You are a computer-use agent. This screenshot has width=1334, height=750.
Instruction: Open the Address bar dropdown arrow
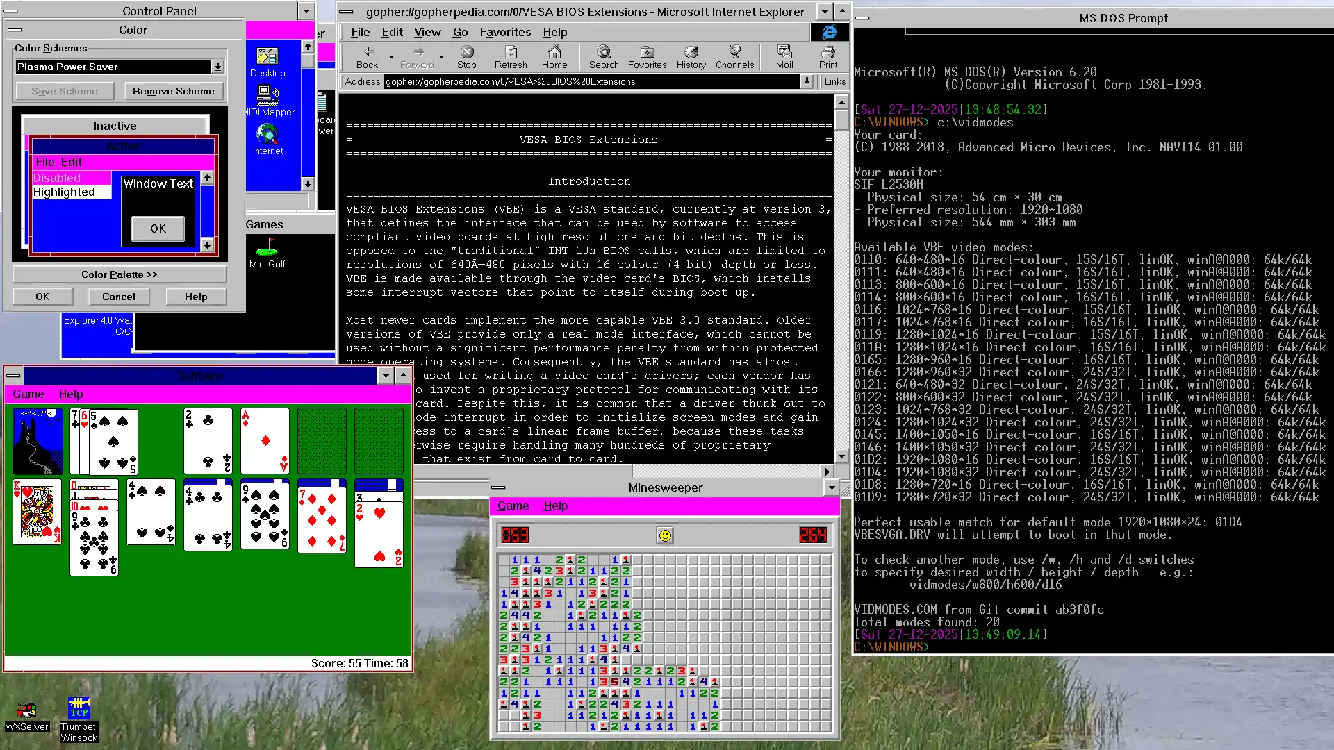(x=807, y=81)
